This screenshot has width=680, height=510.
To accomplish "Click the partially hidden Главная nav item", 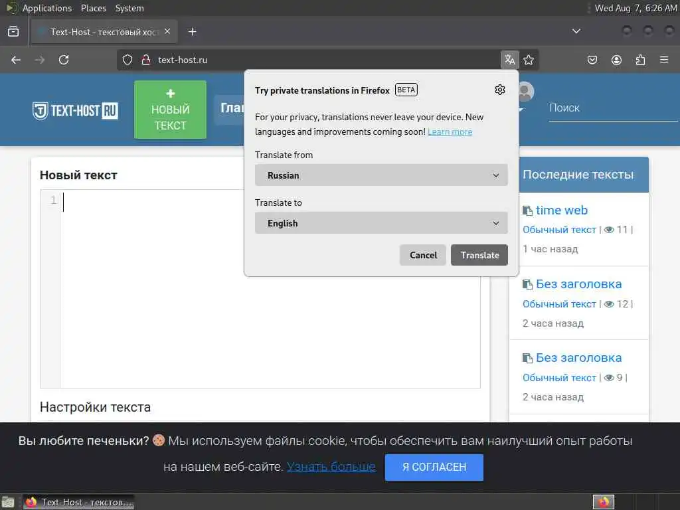I will pos(230,108).
